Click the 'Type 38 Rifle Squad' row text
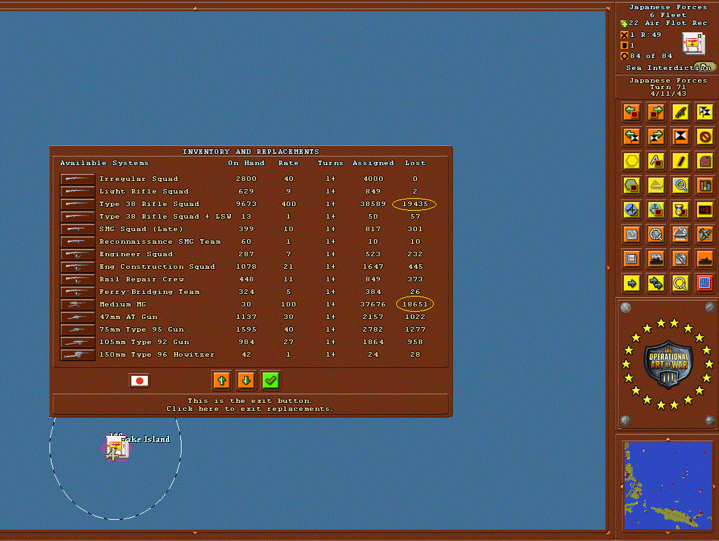This screenshot has width=719, height=541. [x=149, y=203]
